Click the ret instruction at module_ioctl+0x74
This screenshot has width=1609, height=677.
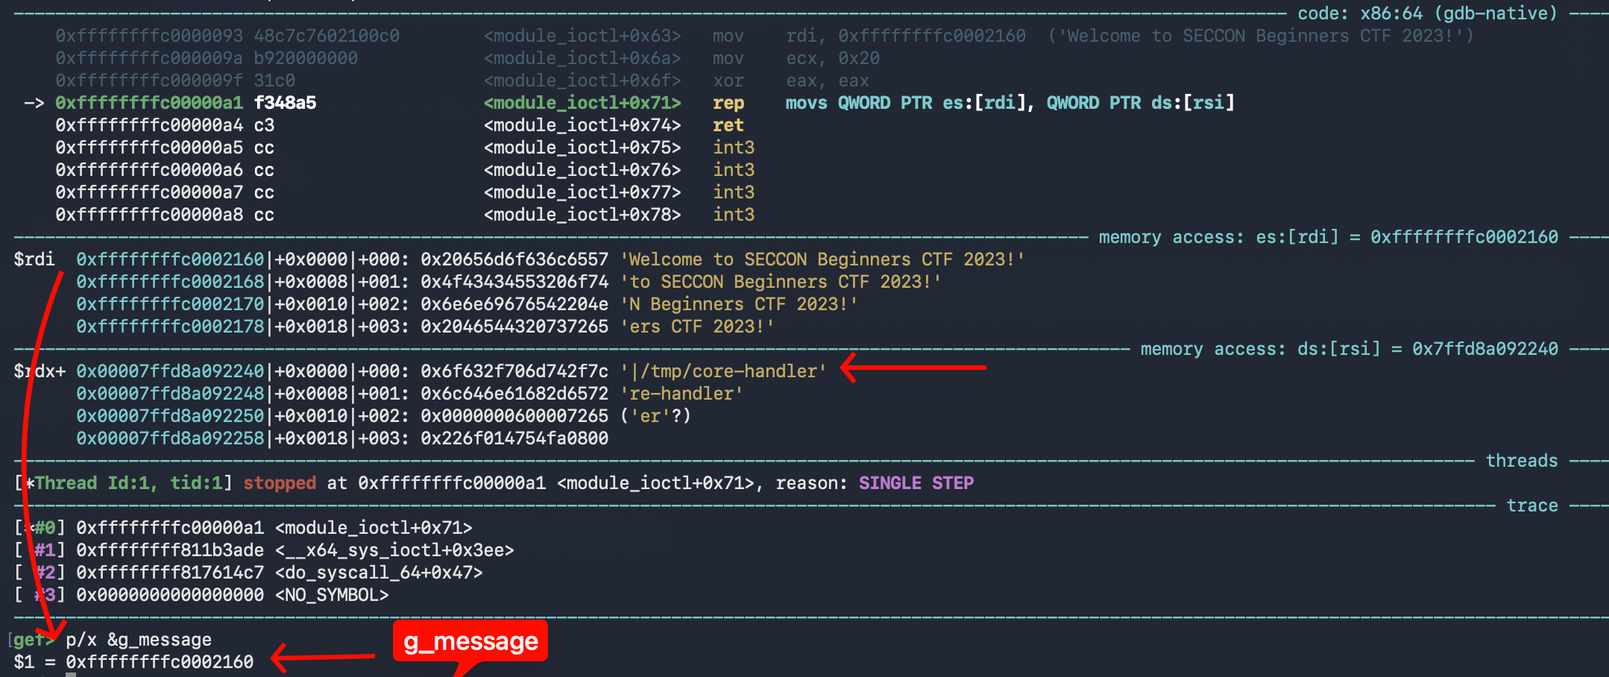pyautogui.click(x=728, y=125)
